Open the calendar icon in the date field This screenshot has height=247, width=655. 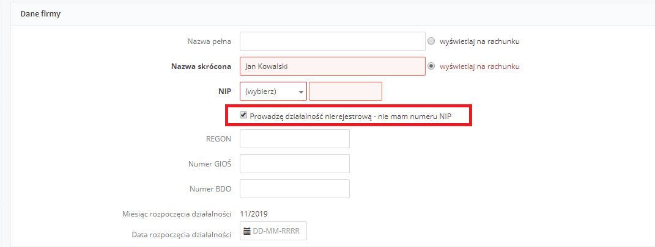pyautogui.click(x=247, y=231)
